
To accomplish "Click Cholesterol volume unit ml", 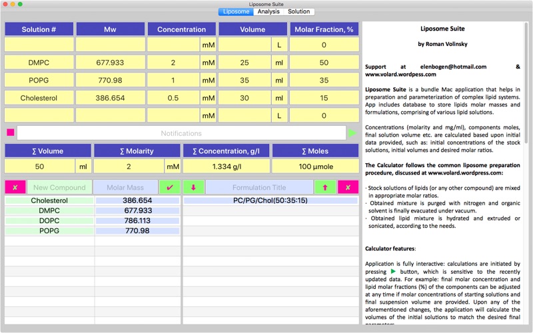I will pos(279,98).
